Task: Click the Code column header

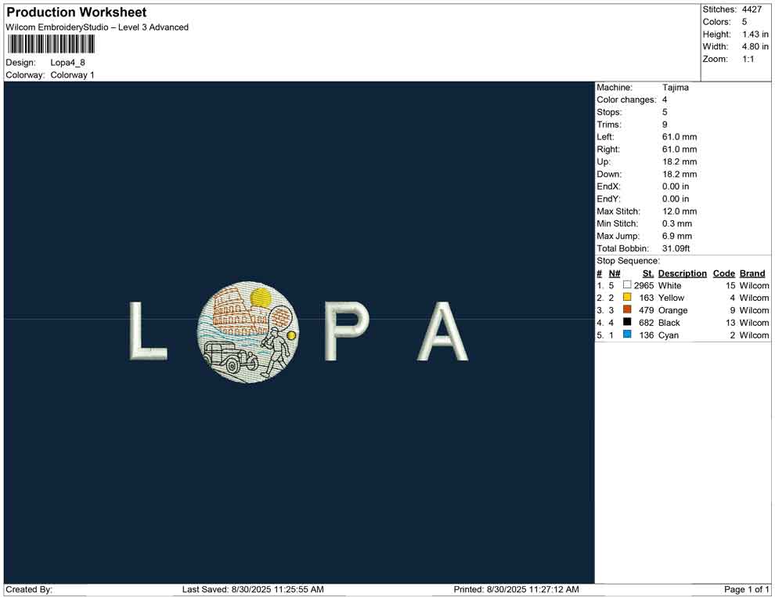Action: (723, 273)
